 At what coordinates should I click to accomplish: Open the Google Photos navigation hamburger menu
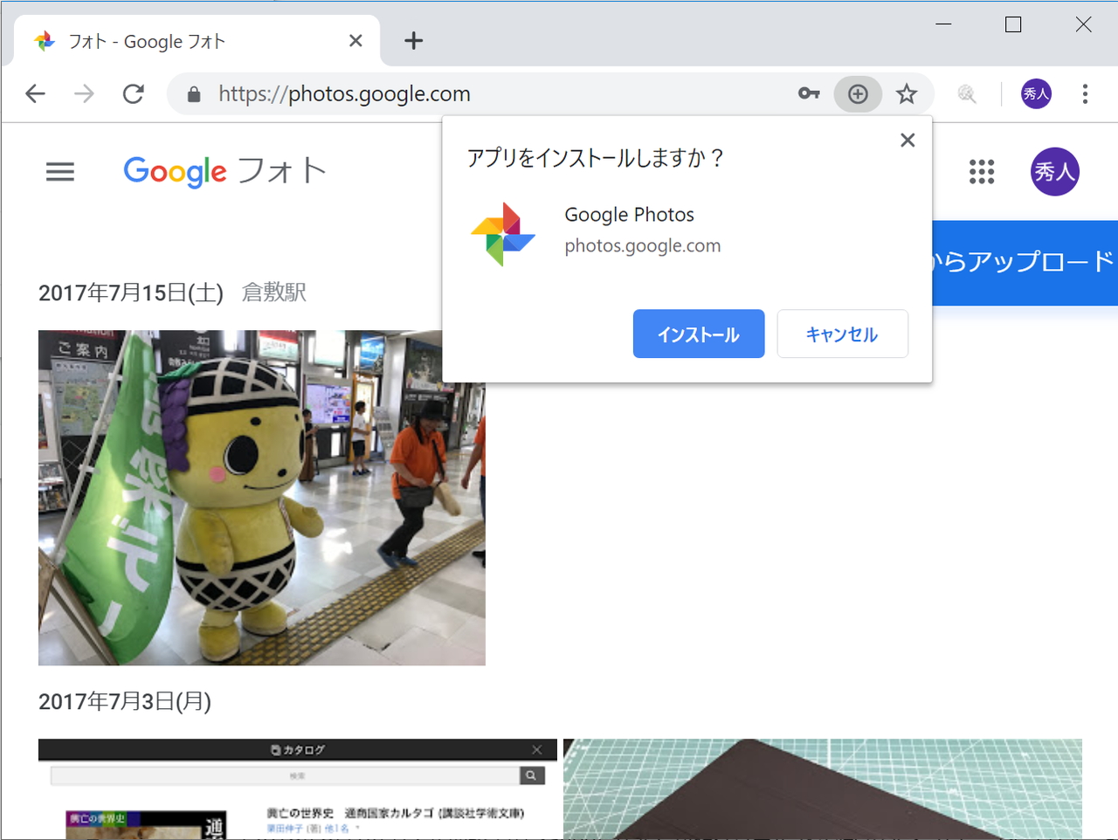[x=59, y=171]
